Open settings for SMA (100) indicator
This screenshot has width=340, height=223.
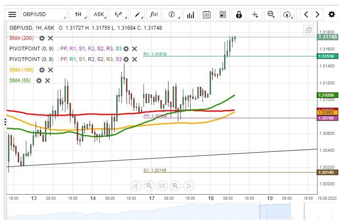(x=42, y=70)
